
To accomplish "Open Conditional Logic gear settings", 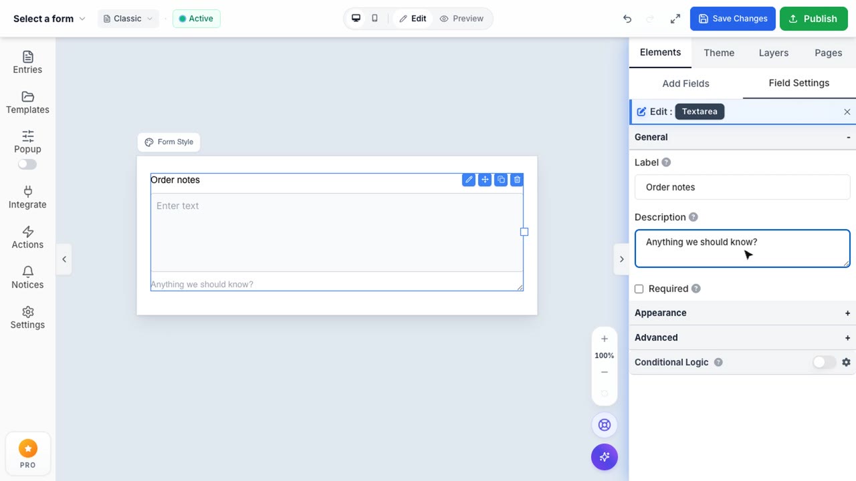I will (x=846, y=362).
